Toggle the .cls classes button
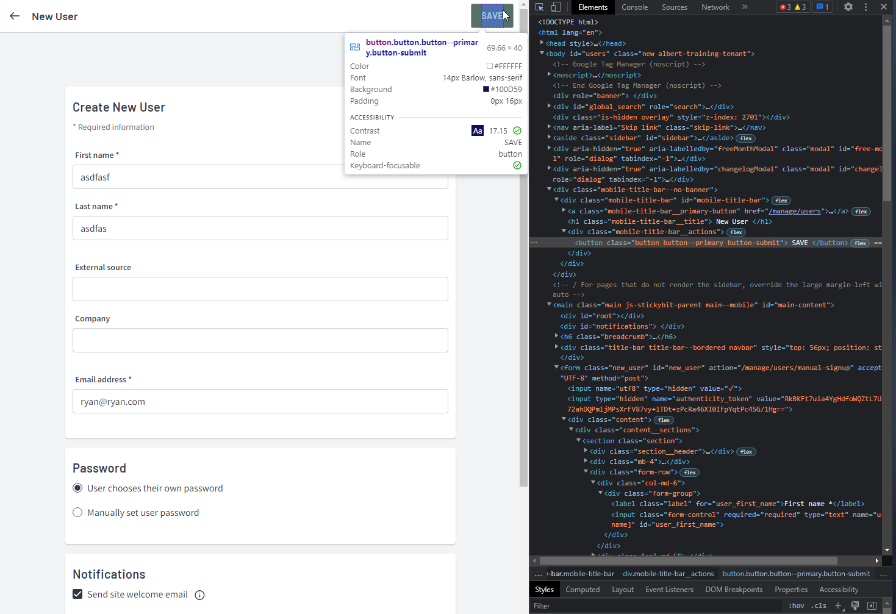Viewport: 896px width, 614px height. click(819, 606)
